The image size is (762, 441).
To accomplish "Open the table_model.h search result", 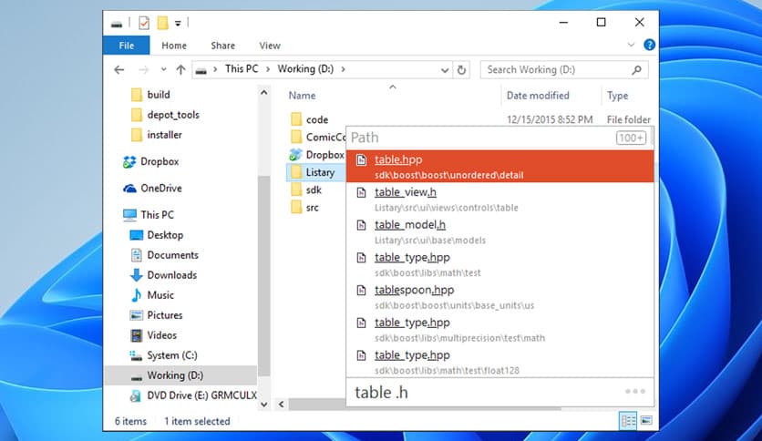I will click(500, 231).
